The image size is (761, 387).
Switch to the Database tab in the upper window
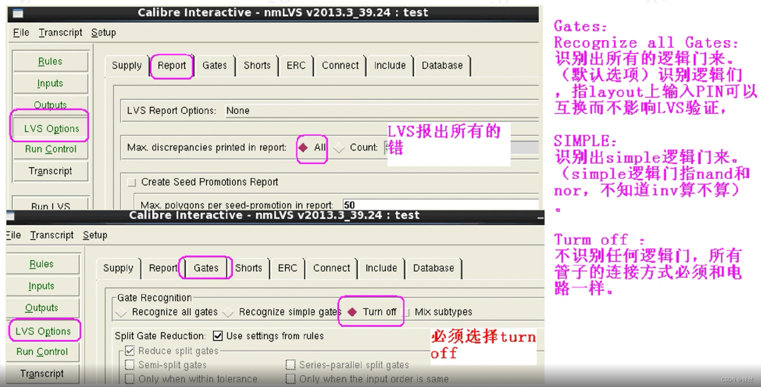(442, 66)
